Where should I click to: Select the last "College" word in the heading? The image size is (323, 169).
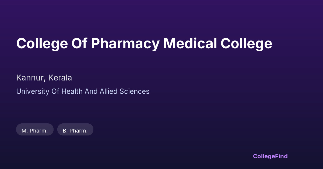point(247,43)
